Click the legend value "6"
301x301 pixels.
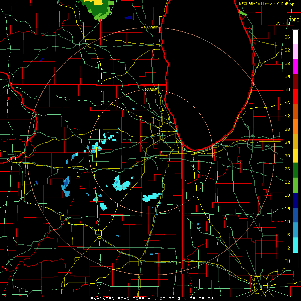pos(288,234)
